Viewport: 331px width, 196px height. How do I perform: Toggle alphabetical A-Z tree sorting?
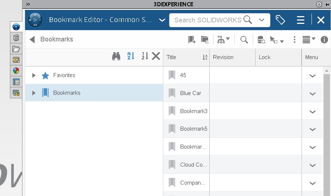pos(131,56)
